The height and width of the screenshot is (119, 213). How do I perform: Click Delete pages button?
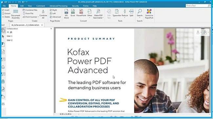click(x=6, y=17)
